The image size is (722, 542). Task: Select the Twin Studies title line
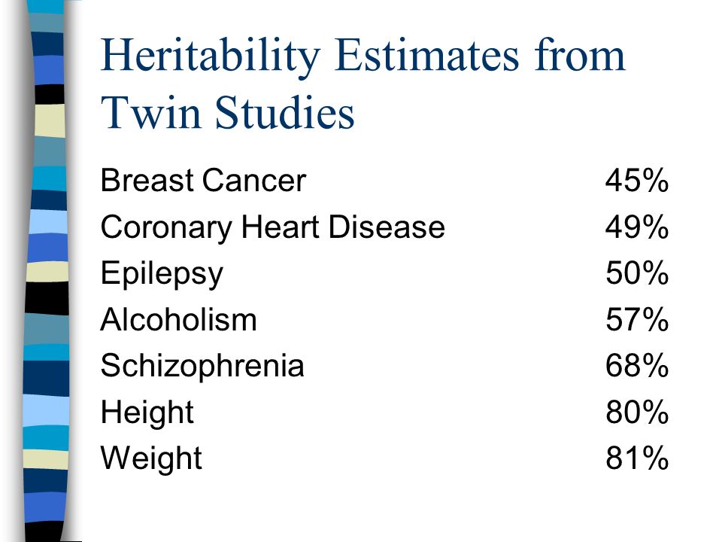click(227, 112)
